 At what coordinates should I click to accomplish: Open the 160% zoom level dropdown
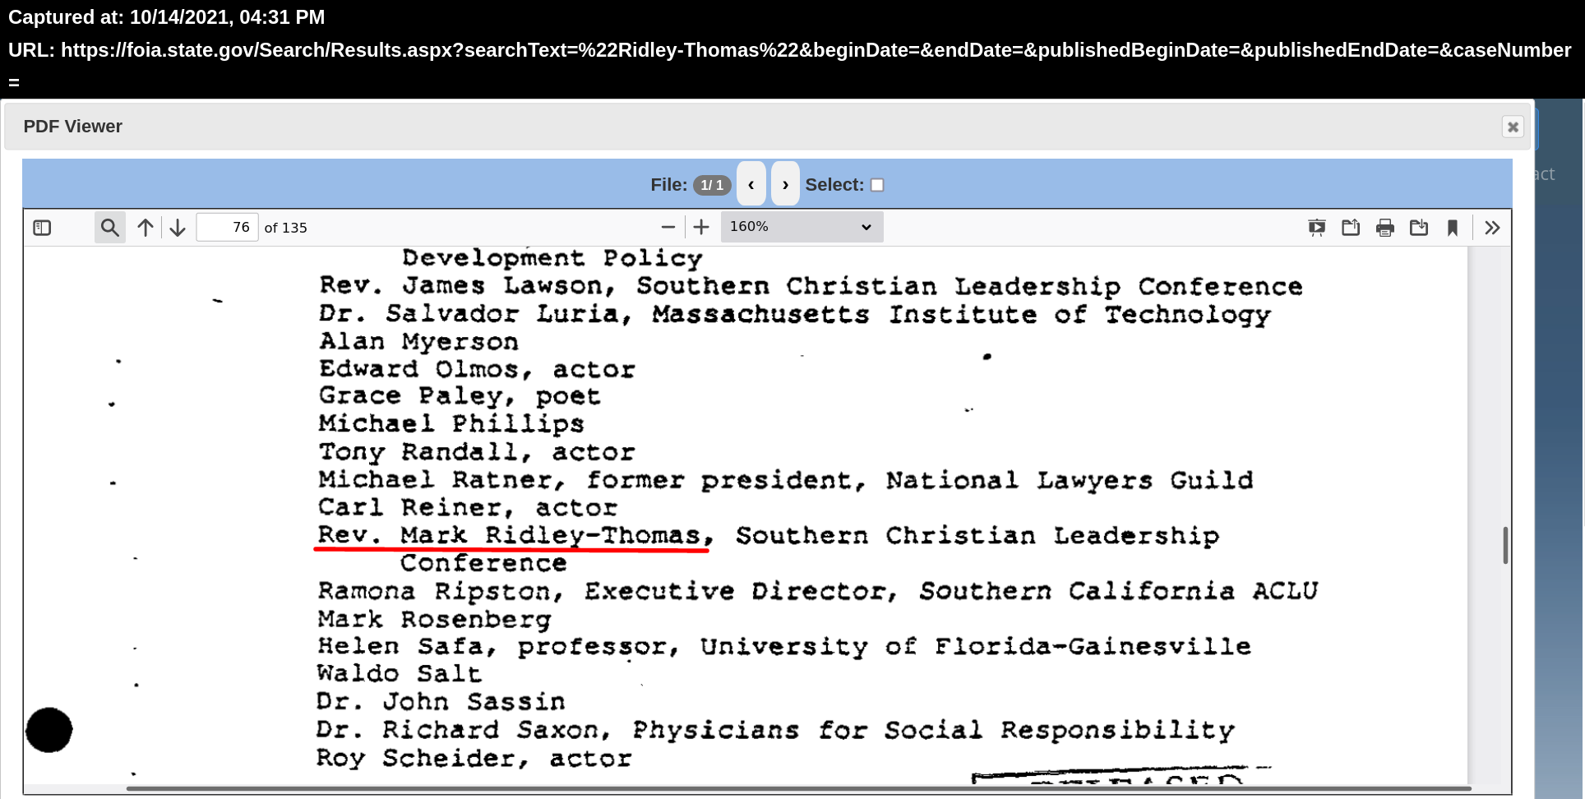click(x=802, y=227)
